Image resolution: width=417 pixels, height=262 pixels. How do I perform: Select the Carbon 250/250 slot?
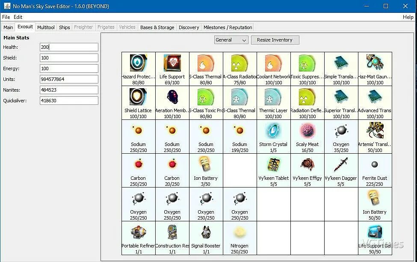click(138, 170)
